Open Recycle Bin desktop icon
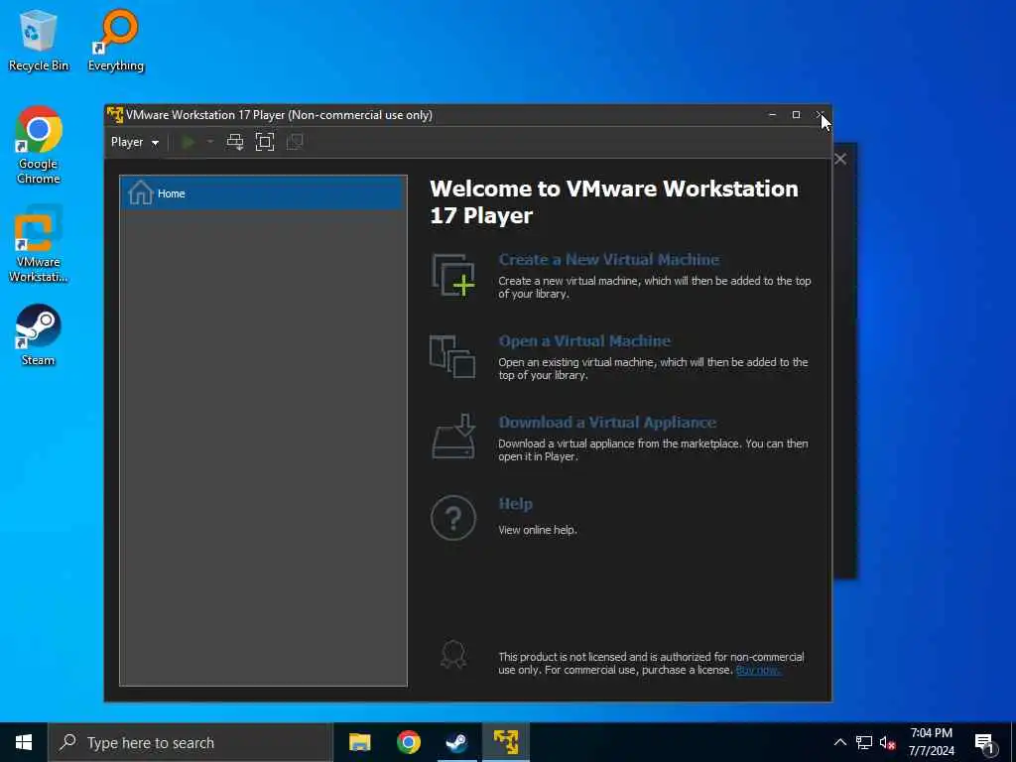1016x762 pixels. pos(39,40)
